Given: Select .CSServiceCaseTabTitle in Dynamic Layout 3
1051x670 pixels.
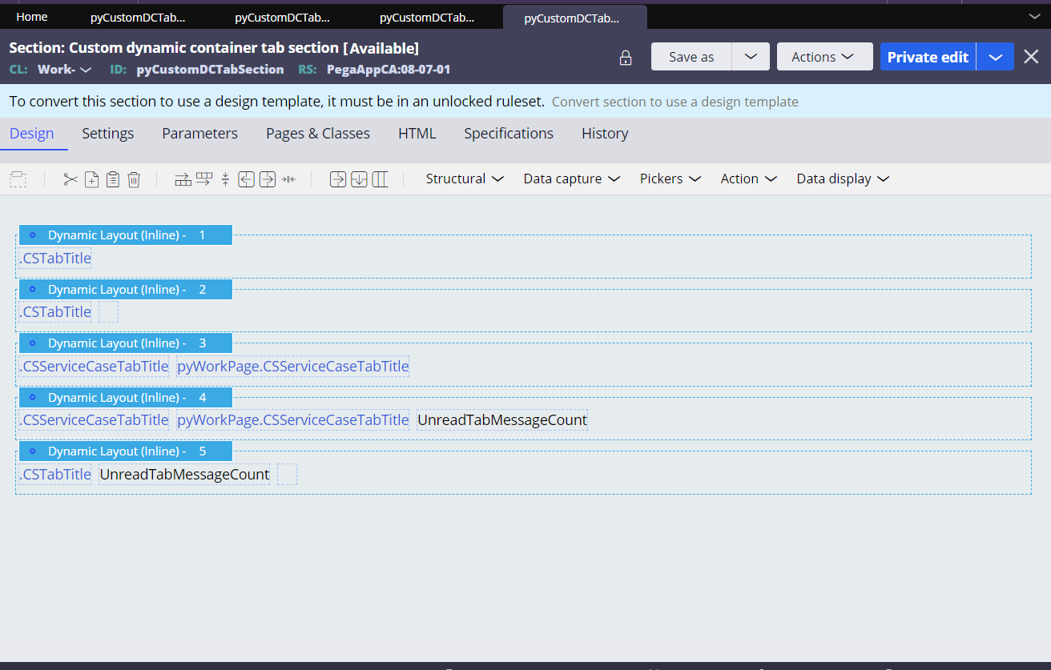Looking at the screenshot, I should tap(94, 366).
